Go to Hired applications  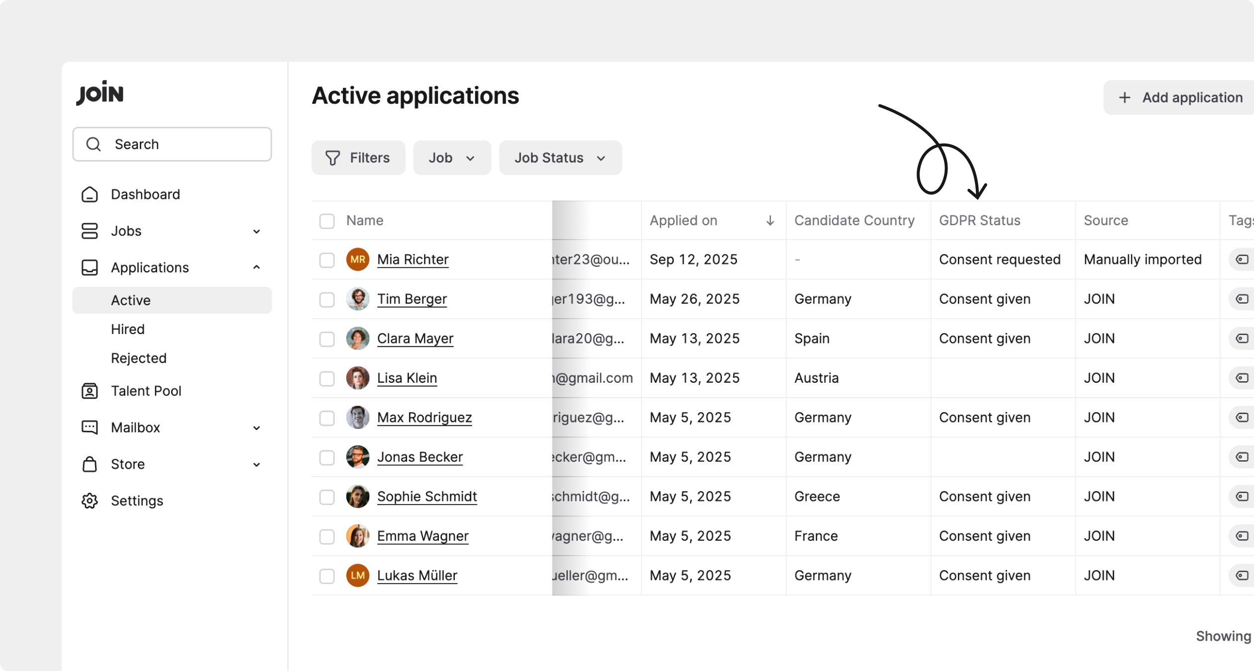pos(128,329)
